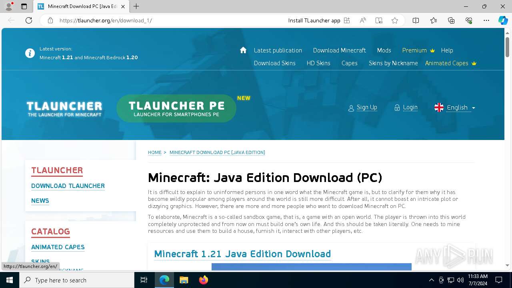Click the latest version info icon
The height and width of the screenshot is (288, 512).
point(30,53)
